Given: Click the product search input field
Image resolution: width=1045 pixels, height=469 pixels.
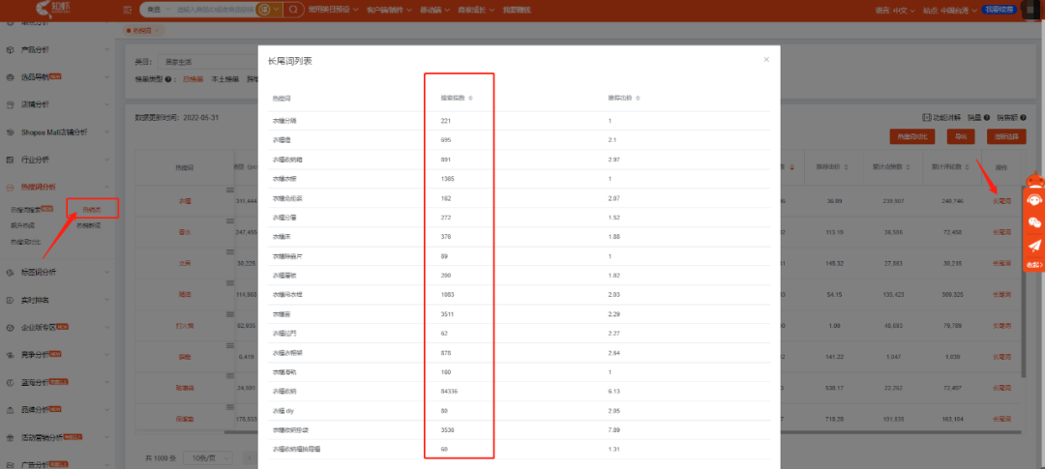Looking at the screenshot, I should click(x=215, y=10).
